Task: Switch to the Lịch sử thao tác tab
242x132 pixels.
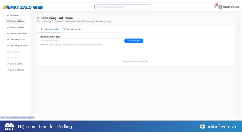Action: click(x=72, y=29)
